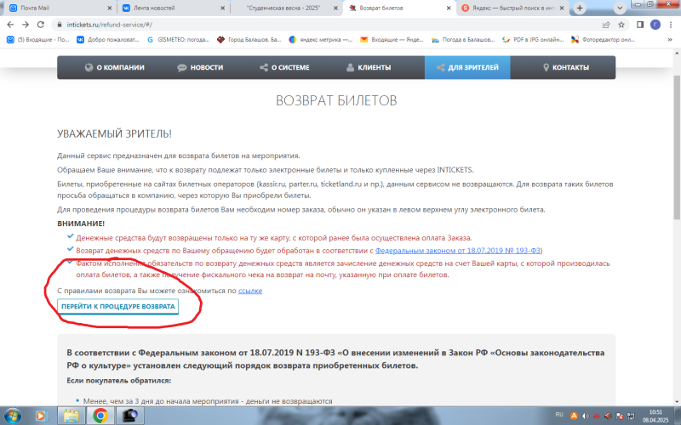The image size is (681, 425).
Task: Open the КЛИЕНТЫ menu item
Action: (x=369, y=67)
